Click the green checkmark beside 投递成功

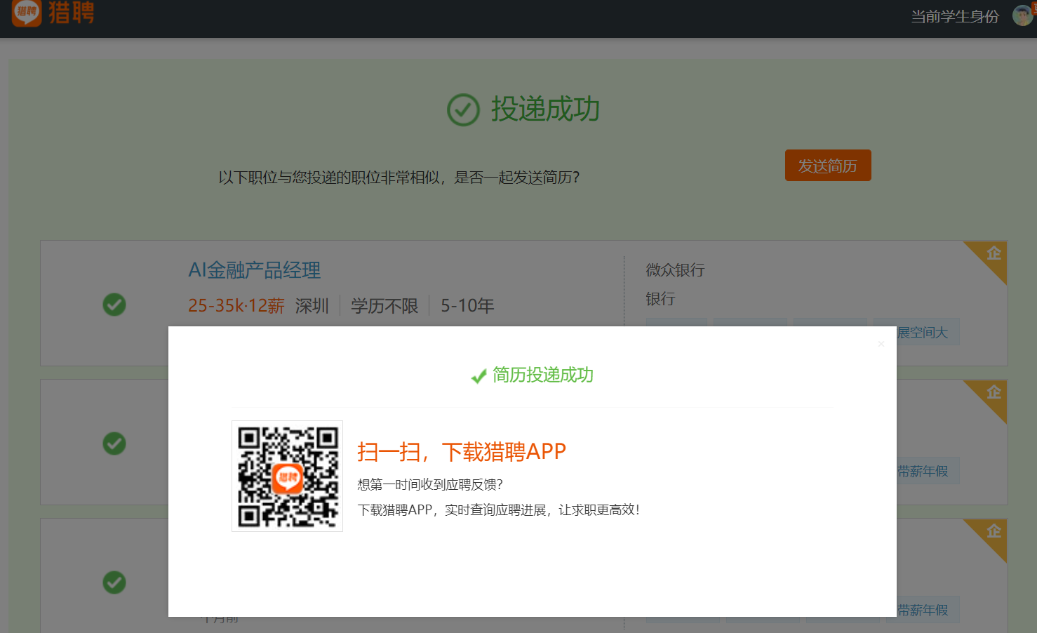click(462, 110)
